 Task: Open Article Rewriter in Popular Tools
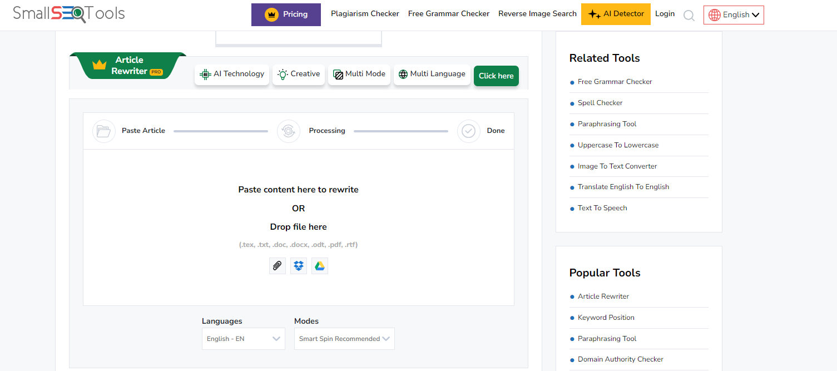603,296
